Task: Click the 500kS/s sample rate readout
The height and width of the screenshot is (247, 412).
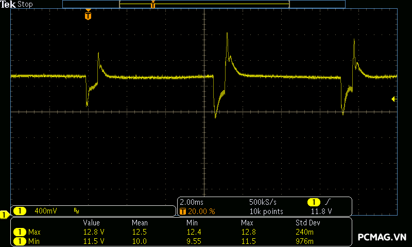Action: click(263, 202)
